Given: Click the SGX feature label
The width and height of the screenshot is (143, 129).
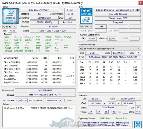Looking at the screenshot, I should pyautogui.click(x=47, y=51).
